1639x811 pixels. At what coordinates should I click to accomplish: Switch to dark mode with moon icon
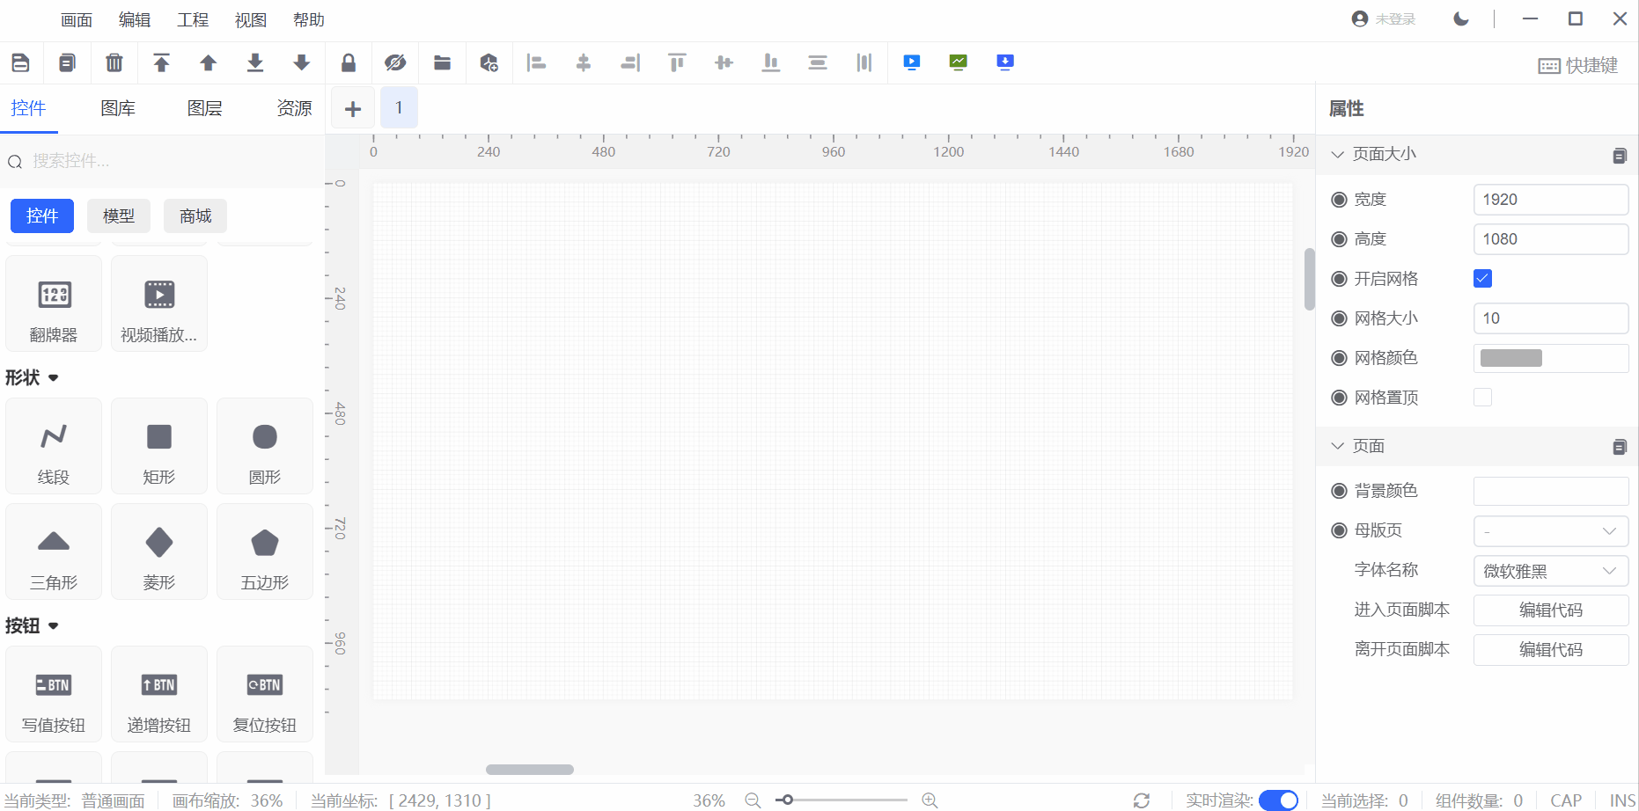1461,19
